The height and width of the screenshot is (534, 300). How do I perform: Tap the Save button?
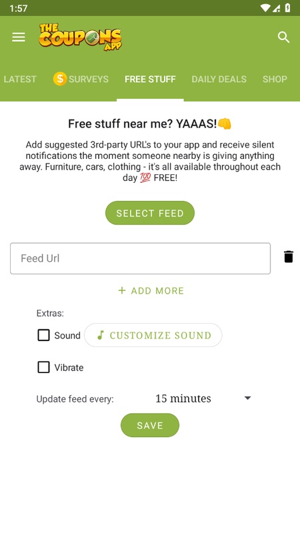[150, 425]
